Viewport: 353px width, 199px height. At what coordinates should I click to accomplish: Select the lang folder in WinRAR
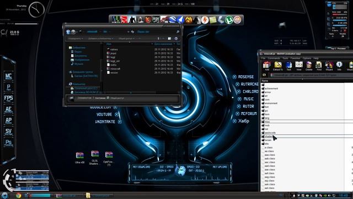click(265, 118)
